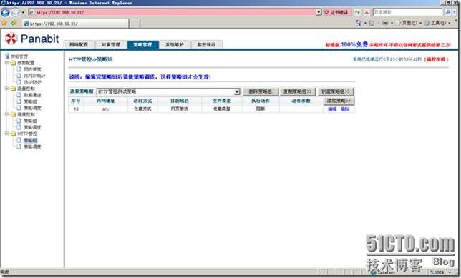Open 策略调度 under HTTP管控
Viewport: 461px width, 278px height.
[x=32, y=147]
